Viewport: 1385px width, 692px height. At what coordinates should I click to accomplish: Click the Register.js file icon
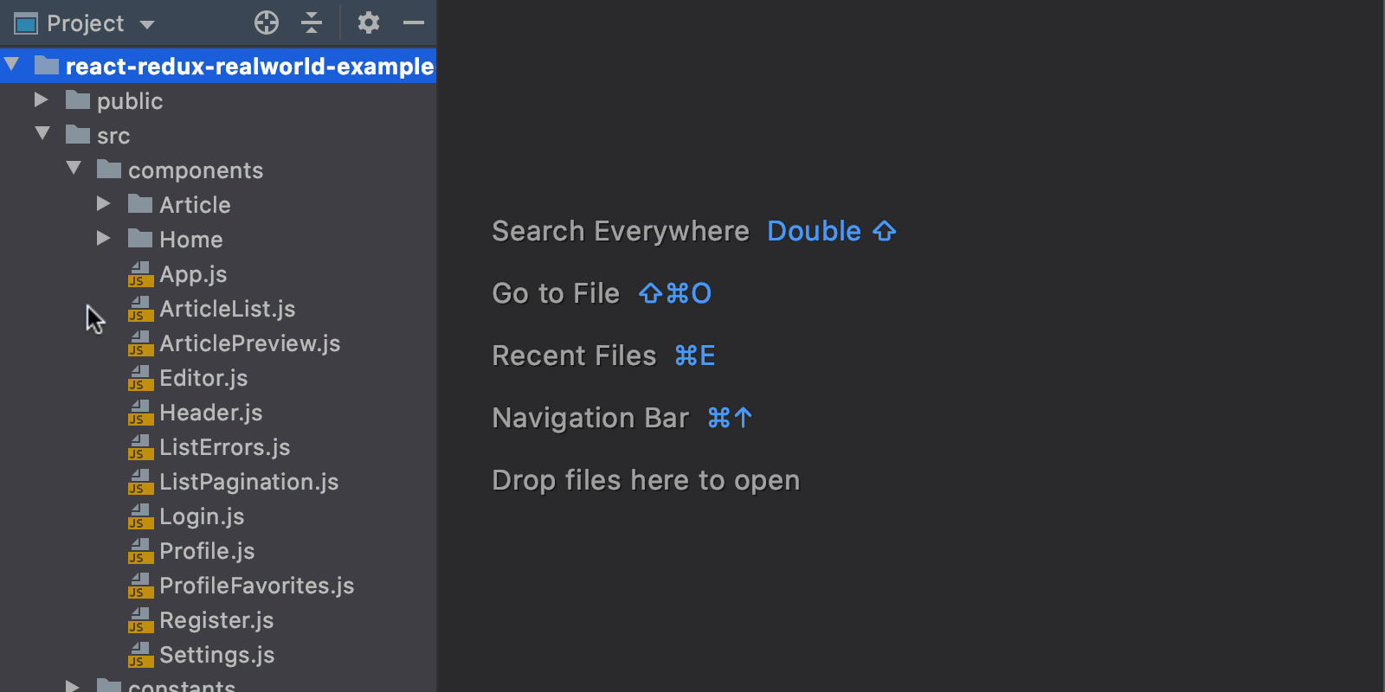click(140, 620)
